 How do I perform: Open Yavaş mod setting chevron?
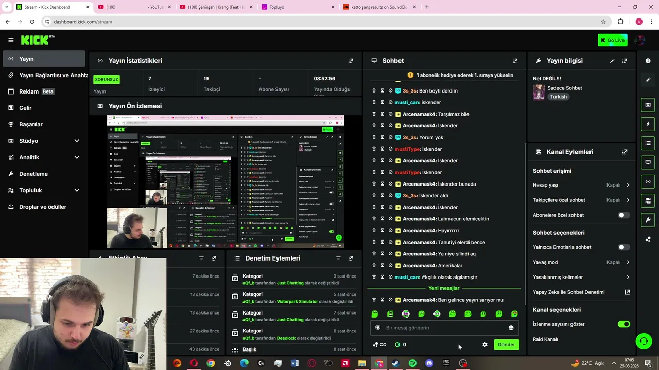(628, 262)
